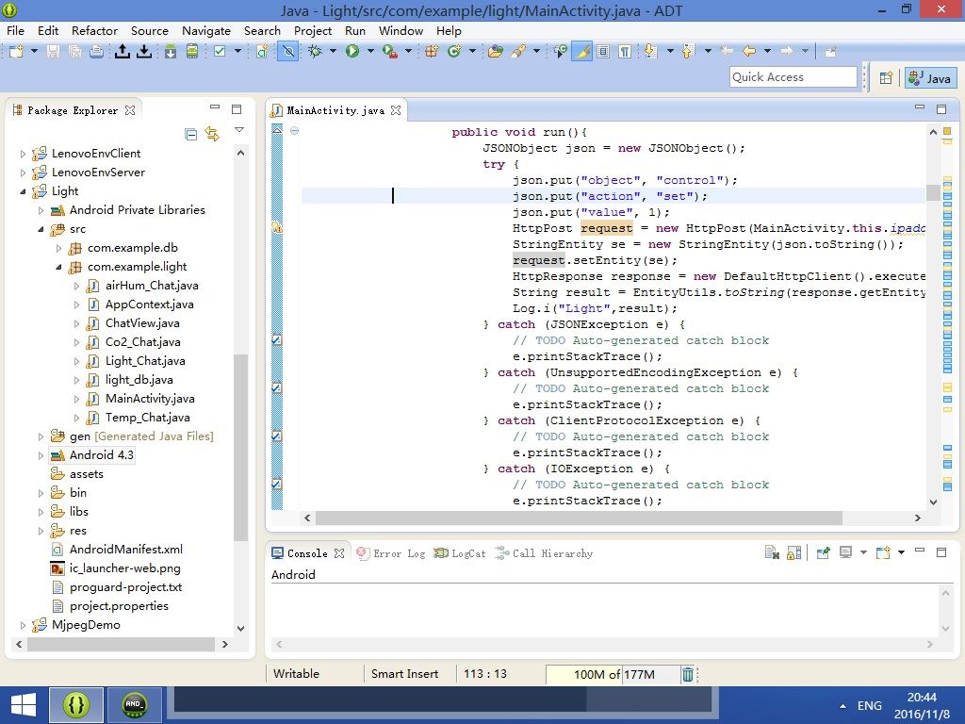Click the Quick Access search field
This screenshot has width=965, height=724.
[793, 77]
